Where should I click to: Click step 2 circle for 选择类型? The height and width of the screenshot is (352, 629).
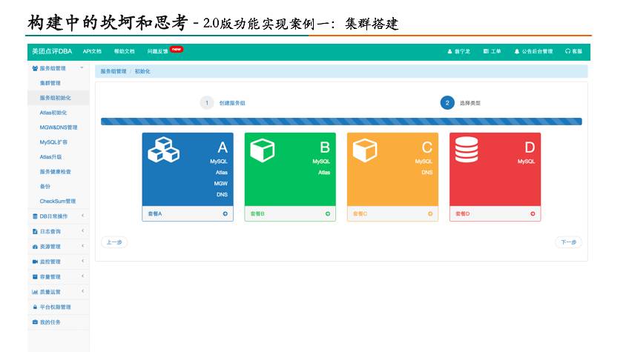click(447, 103)
